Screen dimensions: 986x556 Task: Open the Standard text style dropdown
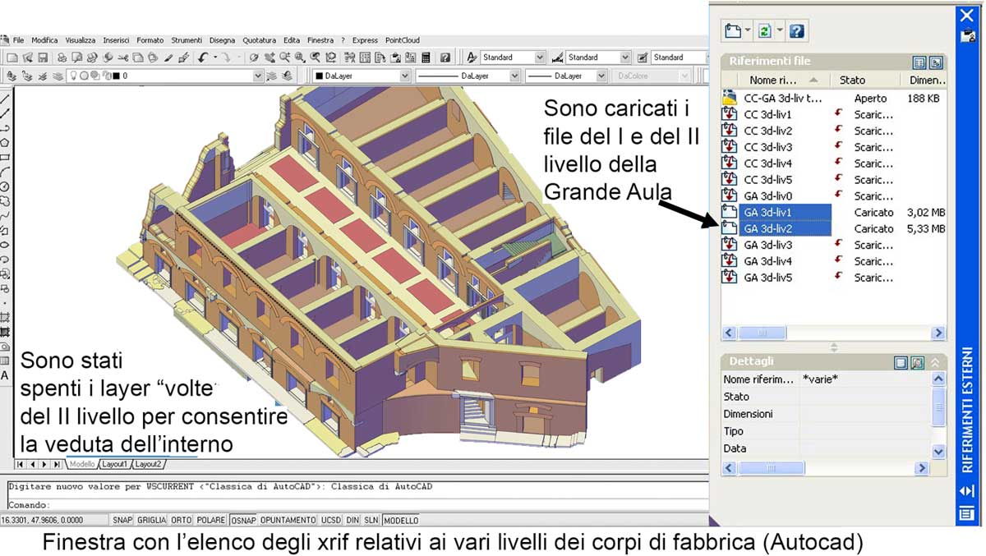pyautogui.click(x=539, y=57)
